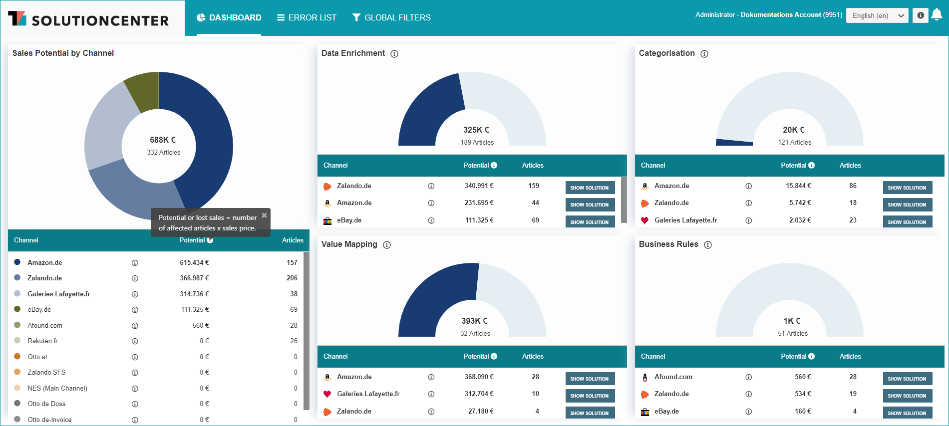Click the info icon beside Categorisation title
The height and width of the screenshot is (426, 949).
(x=704, y=54)
